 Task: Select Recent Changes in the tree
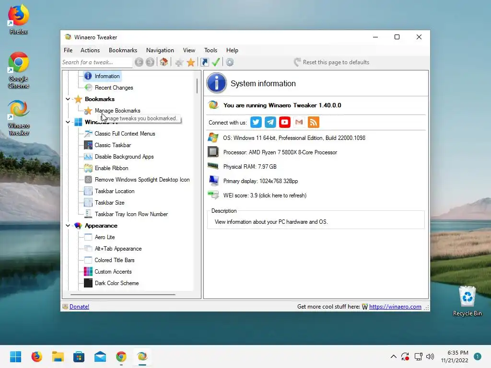point(114,88)
